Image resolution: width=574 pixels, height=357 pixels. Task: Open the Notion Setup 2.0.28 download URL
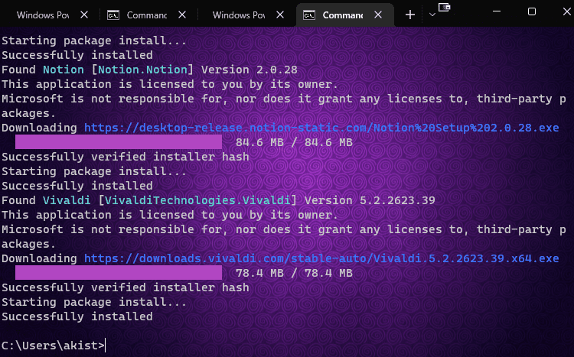(321, 128)
